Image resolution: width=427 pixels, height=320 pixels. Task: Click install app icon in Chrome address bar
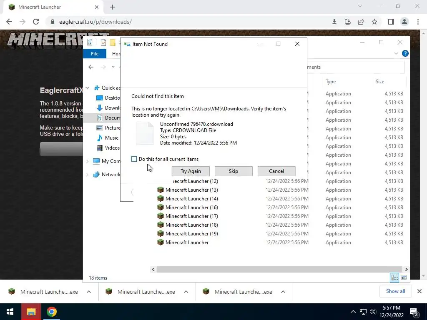(x=348, y=22)
